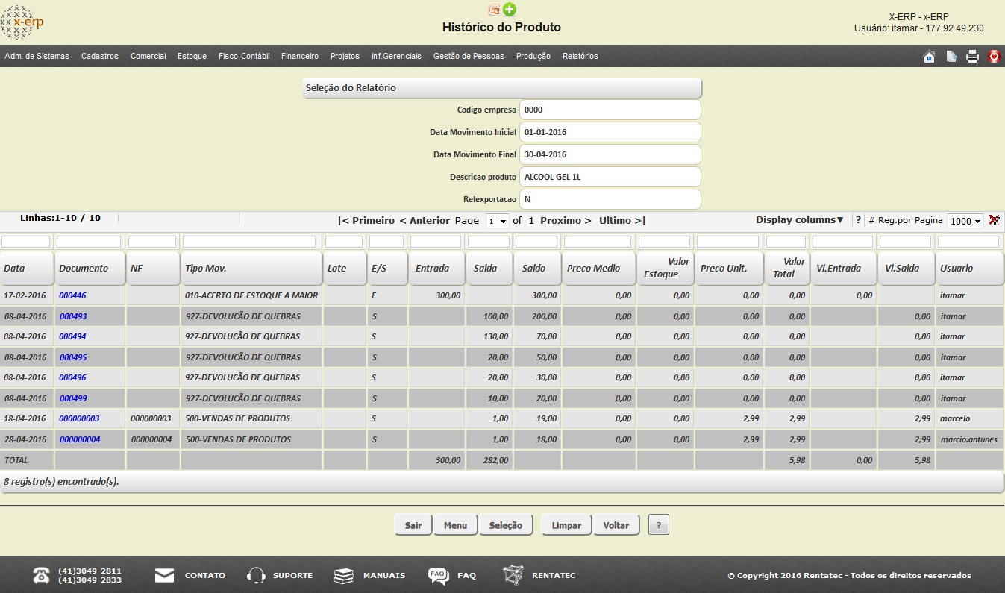Image resolution: width=1005 pixels, height=593 pixels.
Task: Click the Data Movimento Final field
Action: [x=610, y=154]
